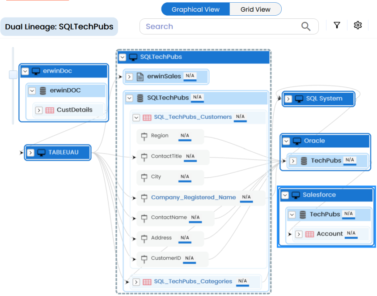Click the erwinSales file icon
377x296 pixels.
click(x=140, y=77)
